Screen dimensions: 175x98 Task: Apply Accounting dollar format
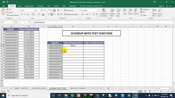pyautogui.click(x=83, y=14)
